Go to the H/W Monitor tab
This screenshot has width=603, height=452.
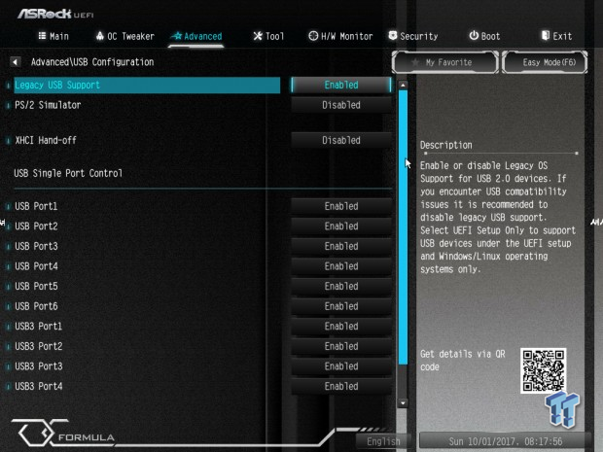(x=340, y=36)
